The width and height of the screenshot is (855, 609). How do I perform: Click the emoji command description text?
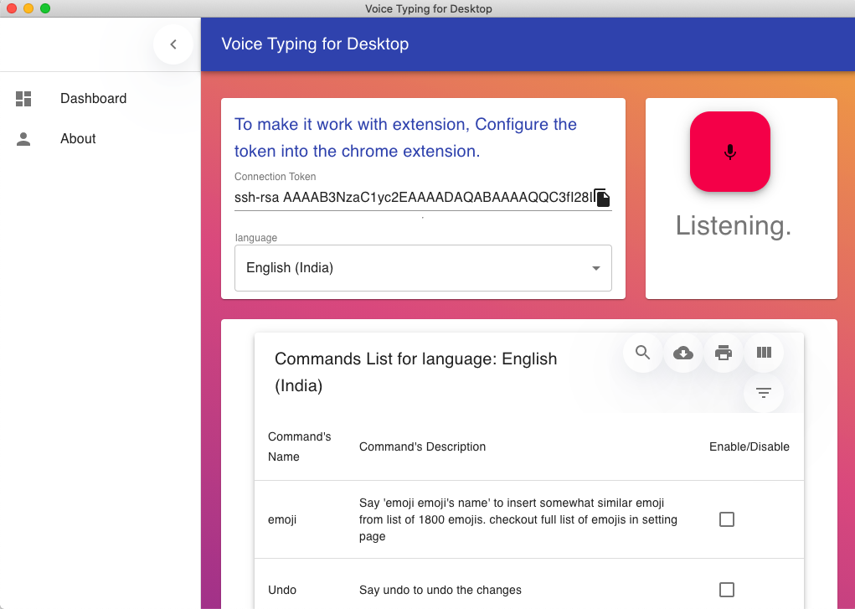[x=518, y=519]
